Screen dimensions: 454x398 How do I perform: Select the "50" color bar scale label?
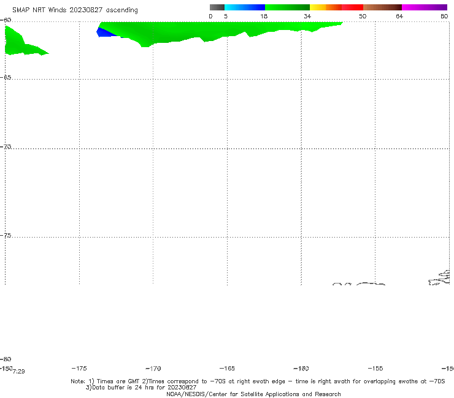click(363, 16)
